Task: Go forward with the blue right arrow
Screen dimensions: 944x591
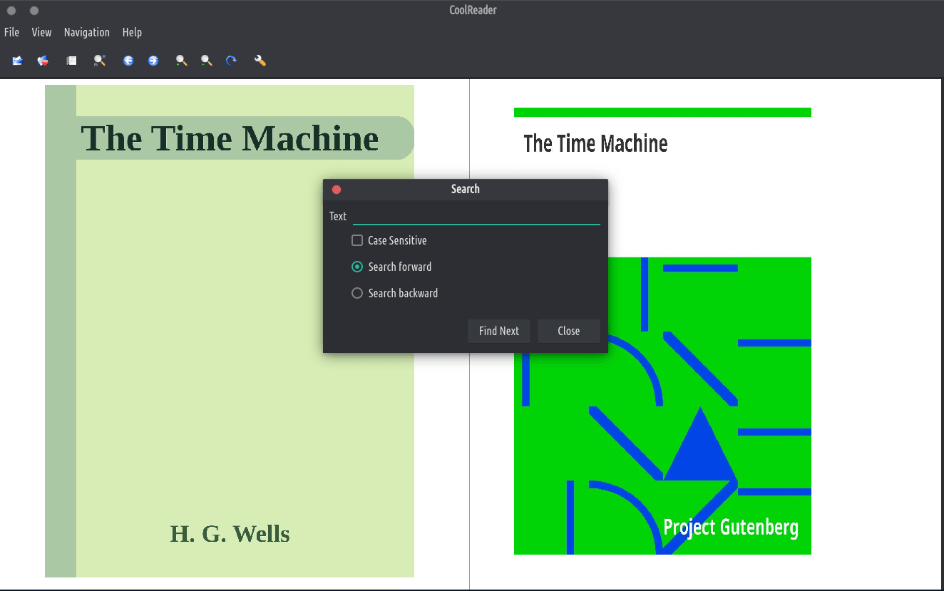Action: pos(153,61)
